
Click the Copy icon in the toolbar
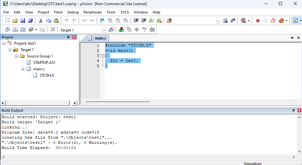(x=49, y=21)
